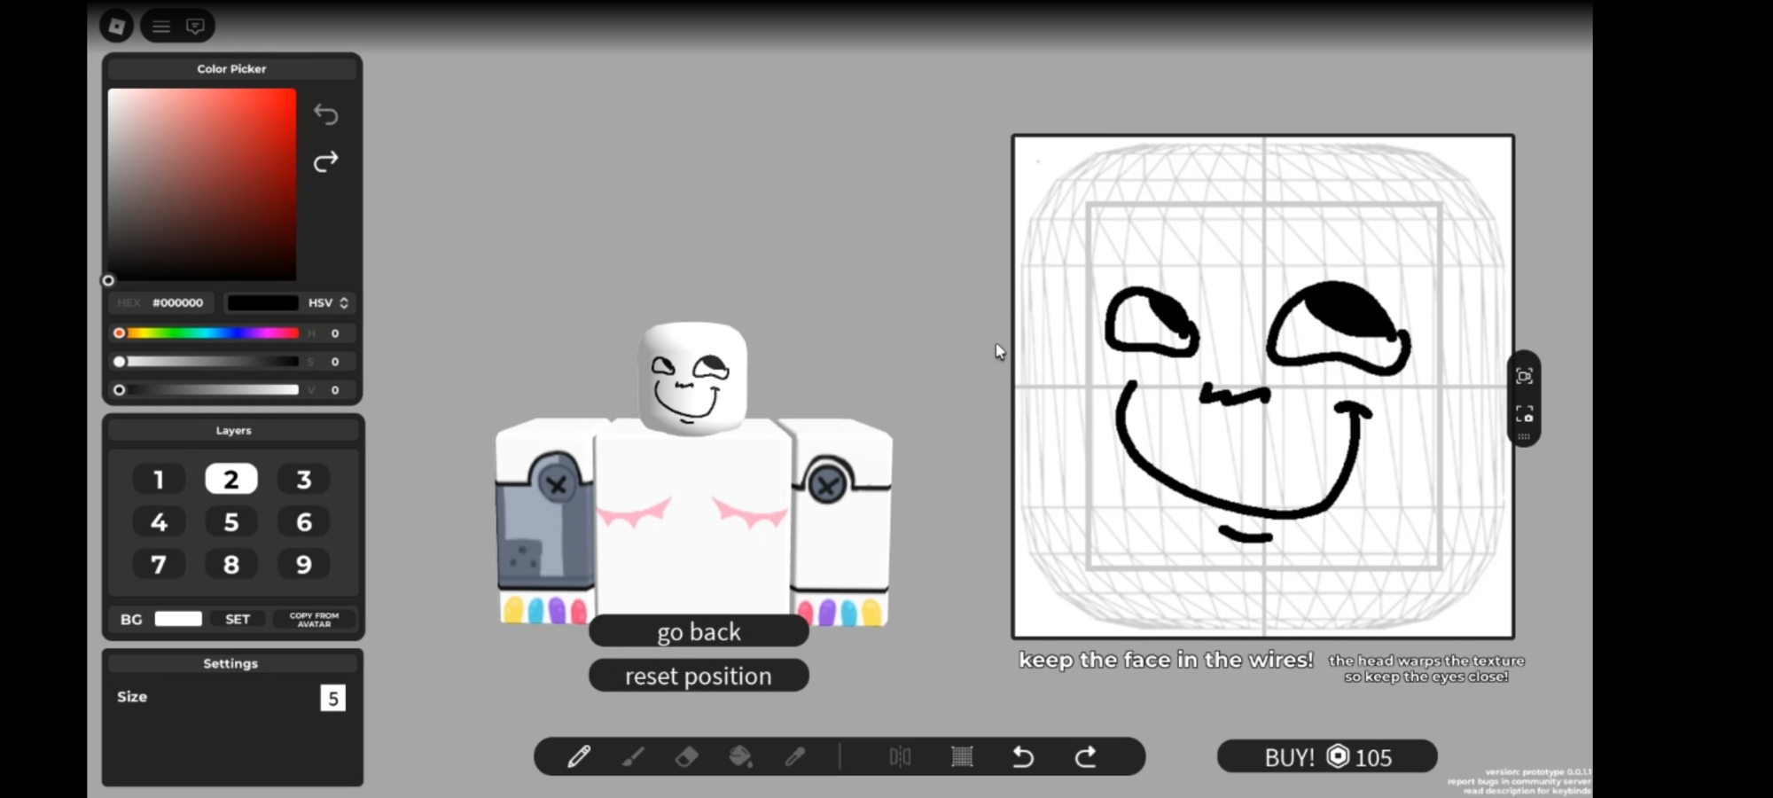The height and width of the screenshot is (798, 1773).
Task: Open the Roblox hamburger menu
Action: [160, 27]
